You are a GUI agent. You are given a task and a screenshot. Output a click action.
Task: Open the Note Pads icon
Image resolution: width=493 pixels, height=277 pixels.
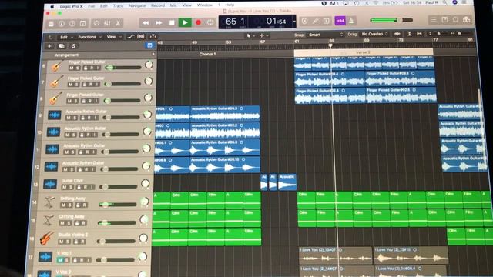(444, 20)
